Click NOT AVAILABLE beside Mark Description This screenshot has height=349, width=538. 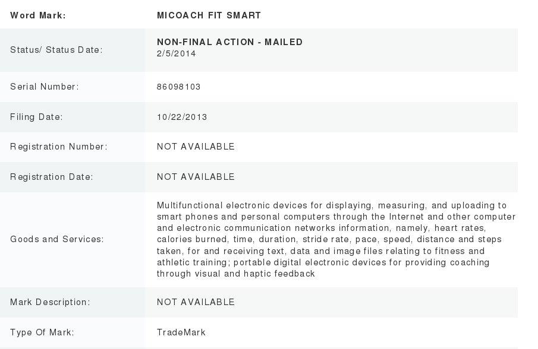196,302
